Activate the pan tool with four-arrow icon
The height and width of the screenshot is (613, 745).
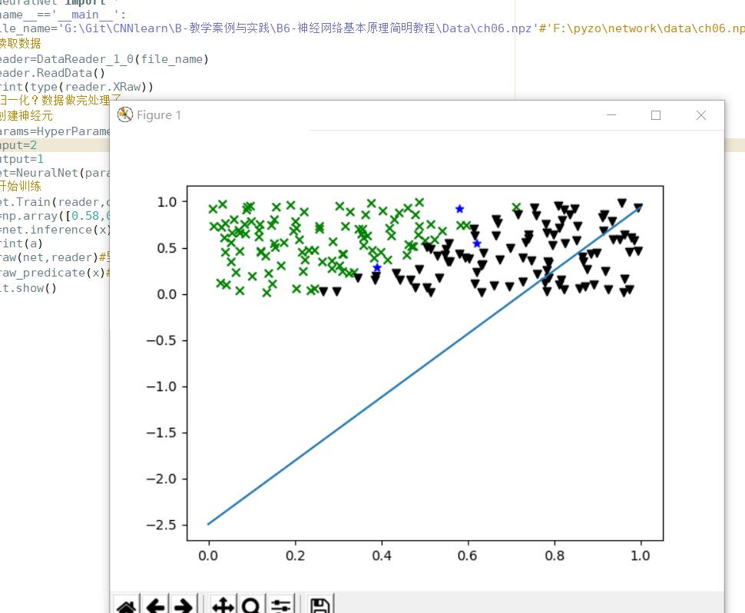tap(223, 607)
